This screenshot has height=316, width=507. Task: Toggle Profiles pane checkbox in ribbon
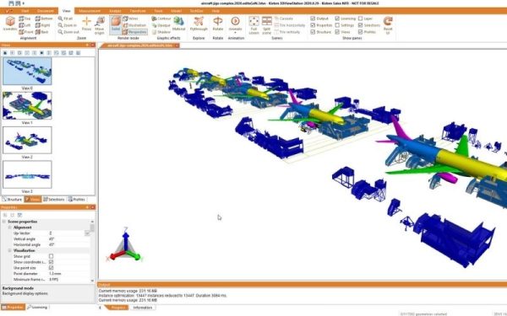(x=361, y=32)
